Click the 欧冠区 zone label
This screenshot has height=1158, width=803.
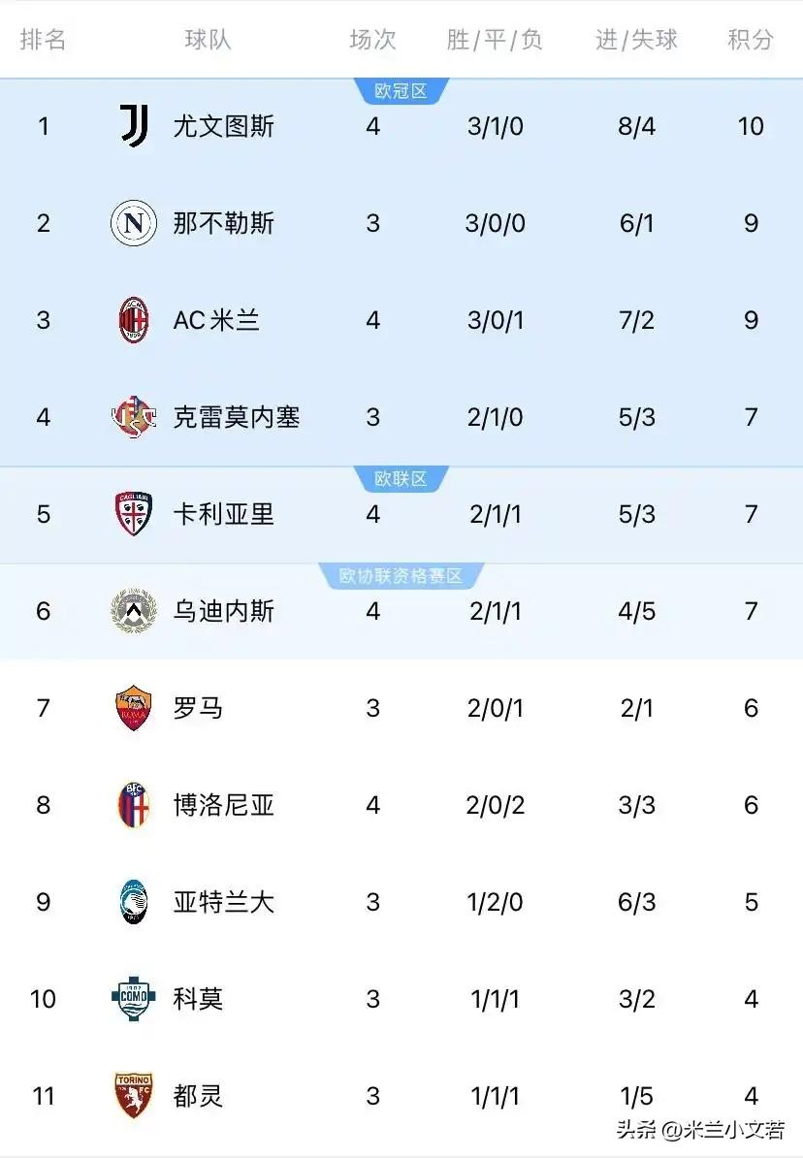point(401,91)
